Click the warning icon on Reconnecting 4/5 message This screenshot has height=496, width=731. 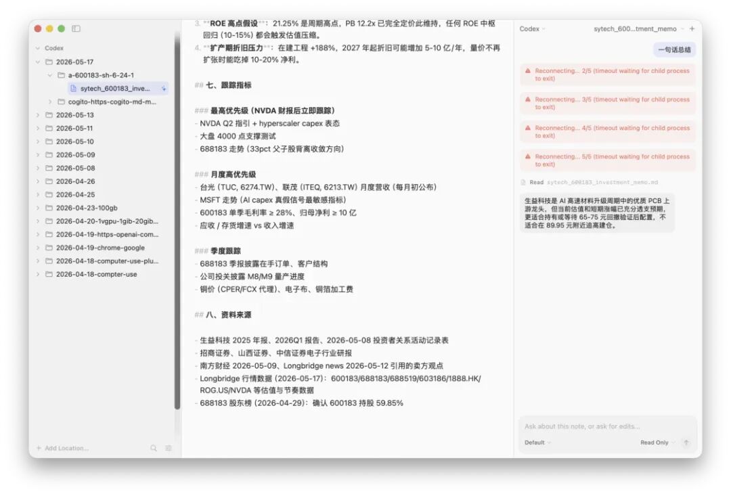(x=528, y=128)
